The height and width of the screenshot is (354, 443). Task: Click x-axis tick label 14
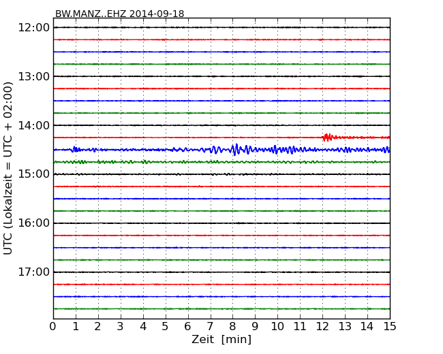tap(367, 327)
